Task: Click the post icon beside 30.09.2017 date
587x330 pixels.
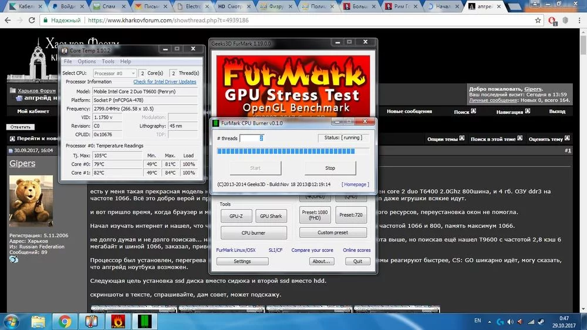Action: click(11, 150)
